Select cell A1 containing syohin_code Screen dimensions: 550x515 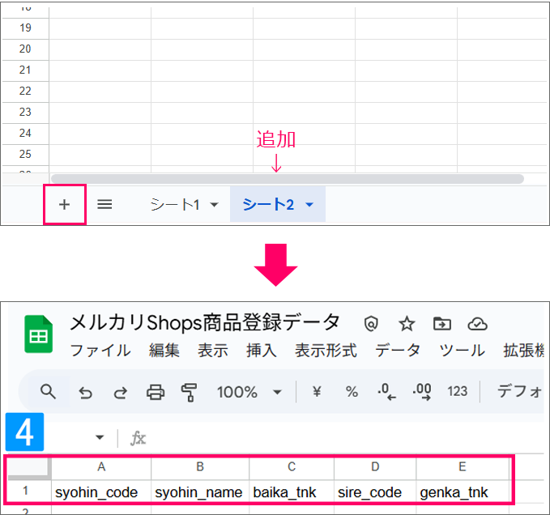pyautogui.click(x=96, y=492)
